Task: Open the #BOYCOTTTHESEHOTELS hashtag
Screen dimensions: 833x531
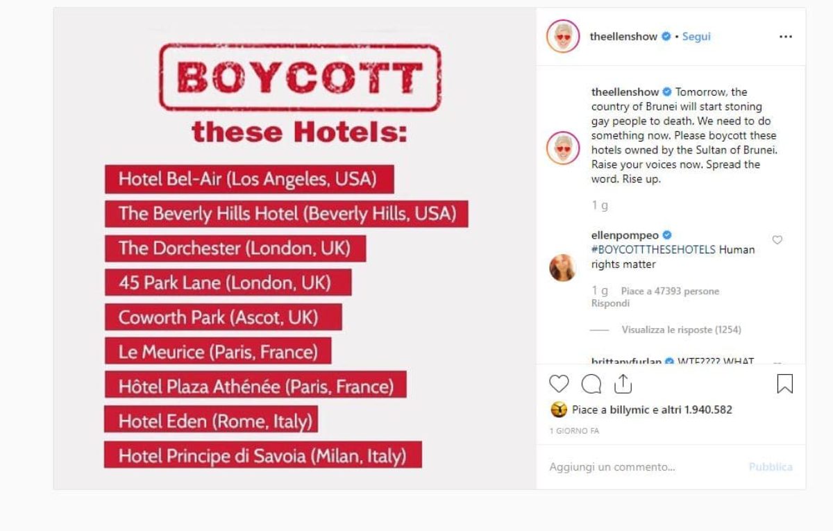Action: (653, 250)
